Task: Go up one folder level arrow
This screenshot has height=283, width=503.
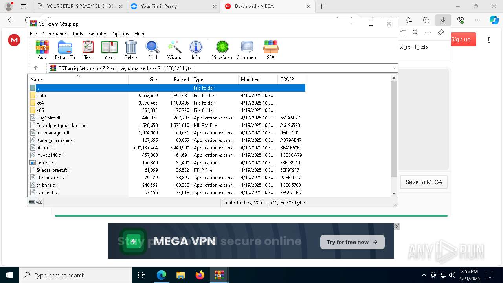Action: tap(36, 68)
